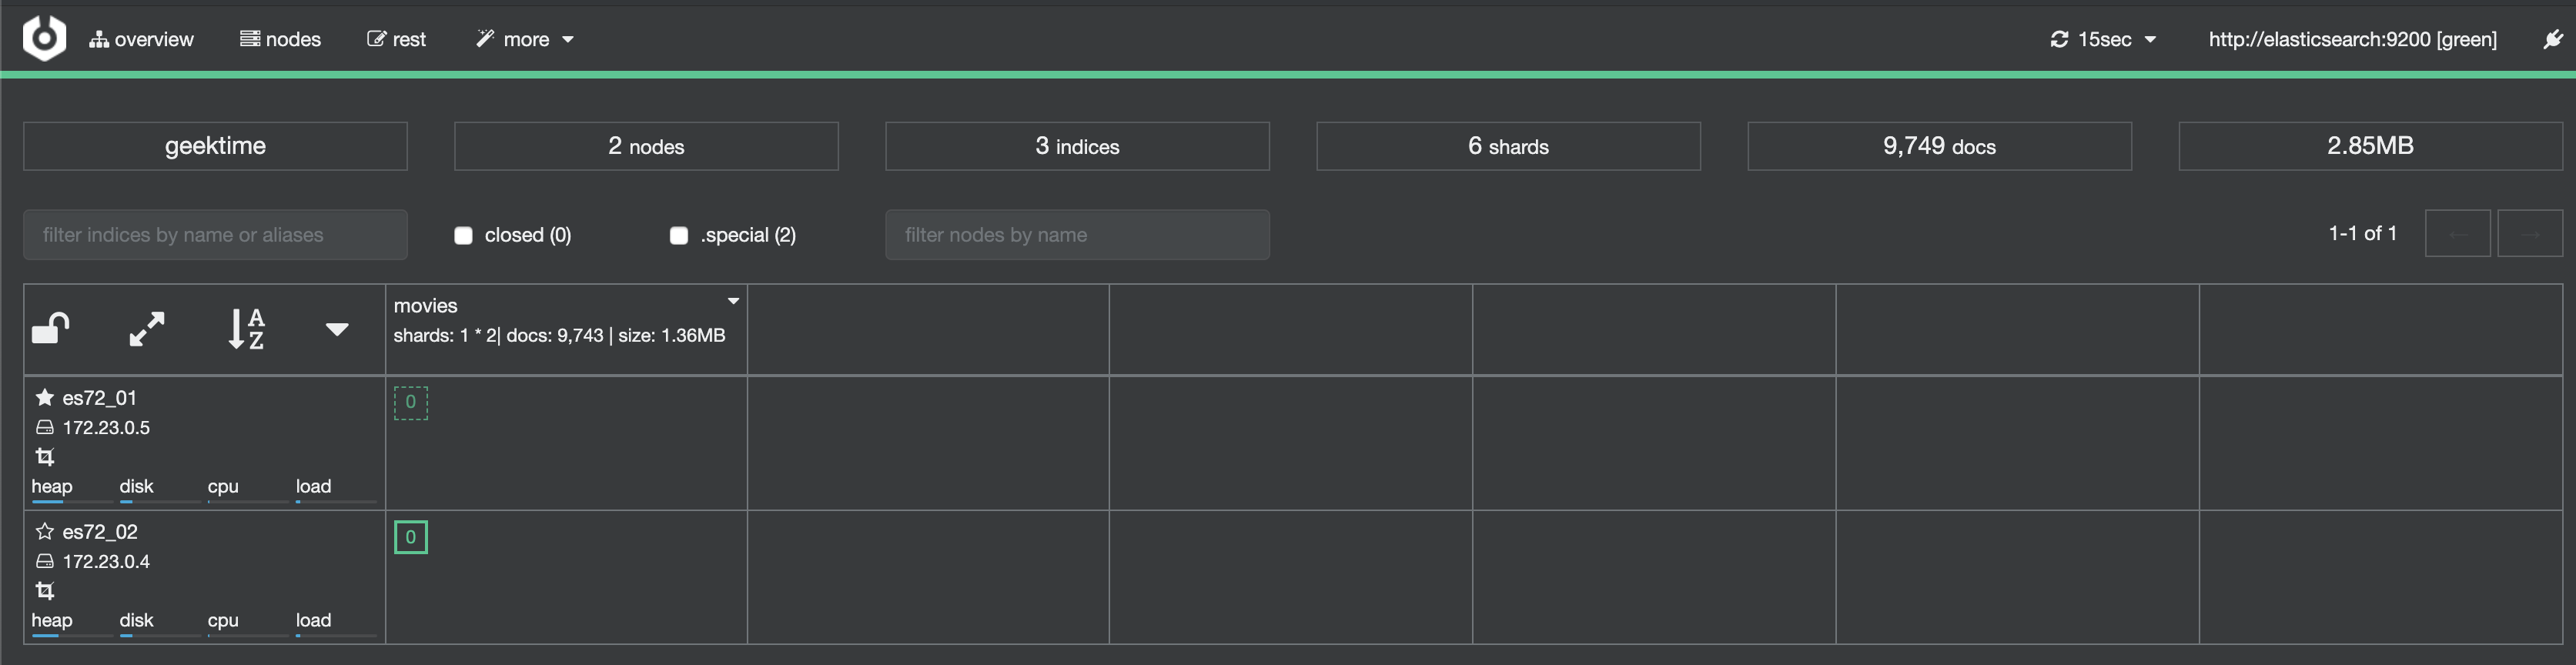The image size is (2576, 665).
Task: Toggle the closed (0) checkbox
Action: [x=463, y=235]
